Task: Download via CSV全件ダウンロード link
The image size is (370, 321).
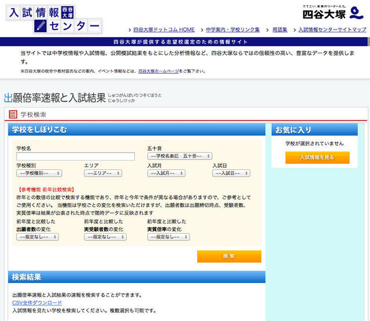Action: 37,303
